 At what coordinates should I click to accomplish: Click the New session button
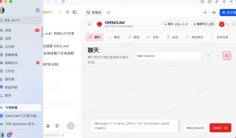coord(195,128)
